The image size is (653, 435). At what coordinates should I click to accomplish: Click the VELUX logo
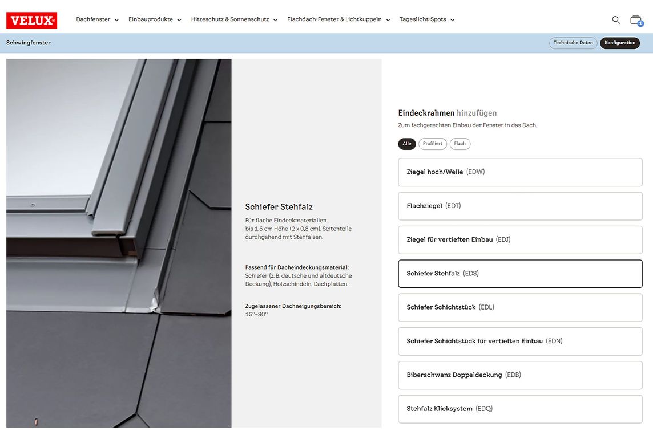[x=31, y=20]
